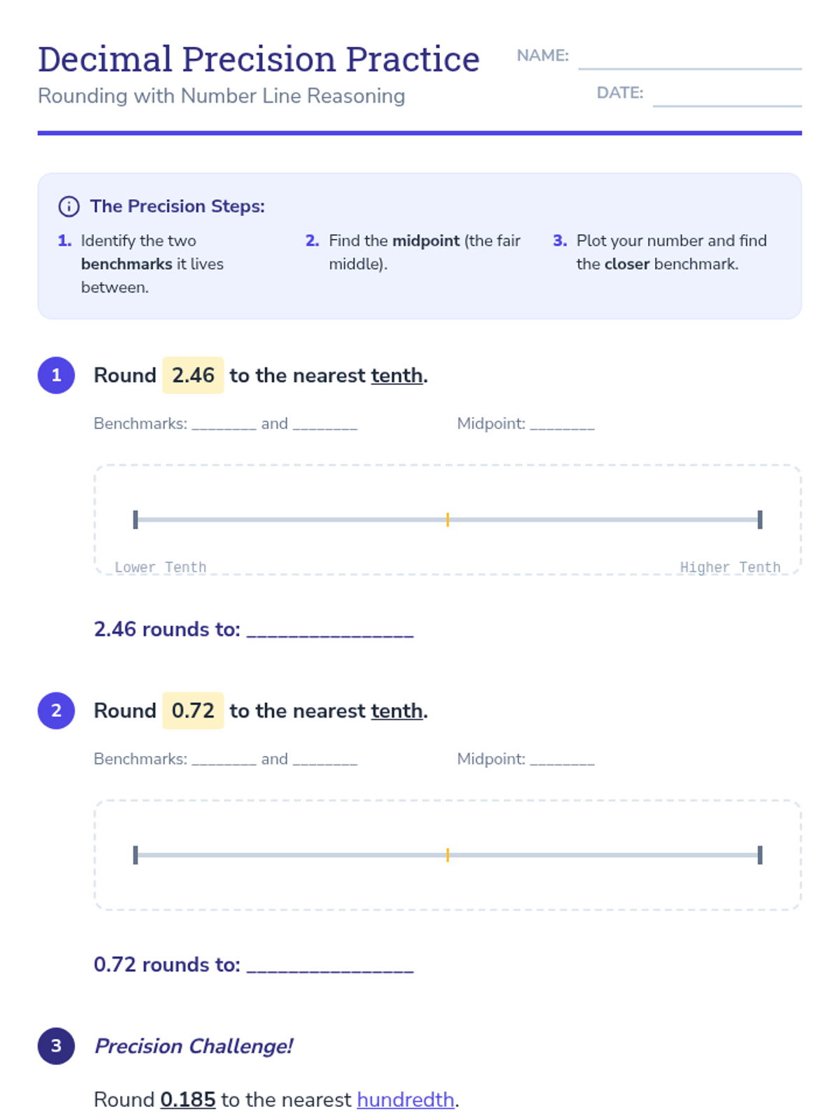839x1118 pixels.
Task: Click the underlined 0.185 number
Action: click(188, 1100)
